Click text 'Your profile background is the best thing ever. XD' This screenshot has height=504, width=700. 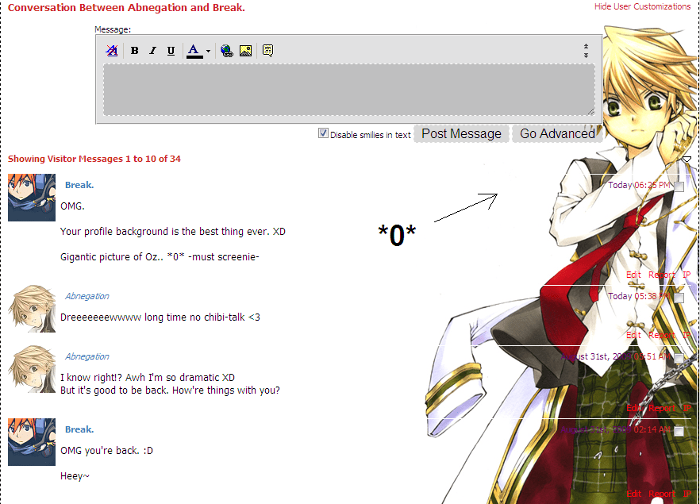coord(173,231)
